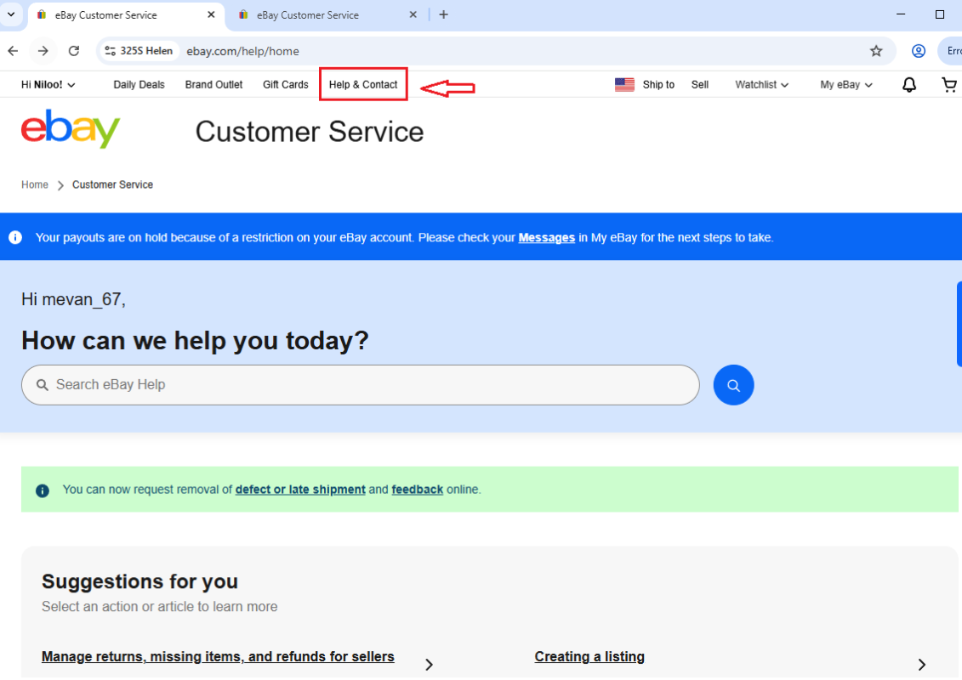
Task: Close the first eBay Customer Service tab
Action: coord(211,14)
